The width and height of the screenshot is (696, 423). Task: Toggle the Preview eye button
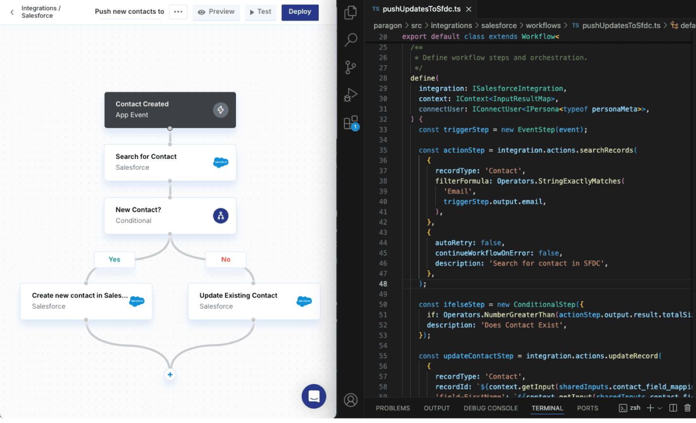(x=216, y=12)
